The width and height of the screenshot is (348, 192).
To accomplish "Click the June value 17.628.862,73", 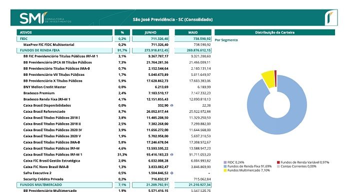I will [157, 81].
